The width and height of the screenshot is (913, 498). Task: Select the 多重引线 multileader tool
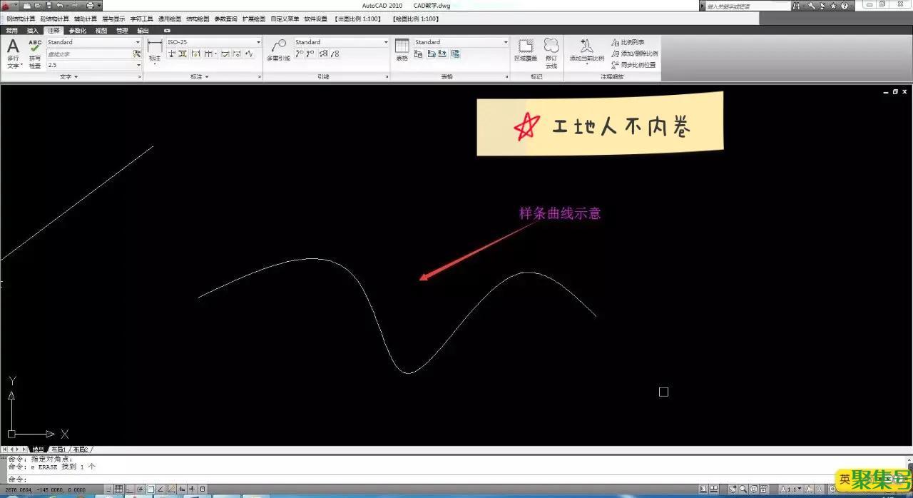278,50
